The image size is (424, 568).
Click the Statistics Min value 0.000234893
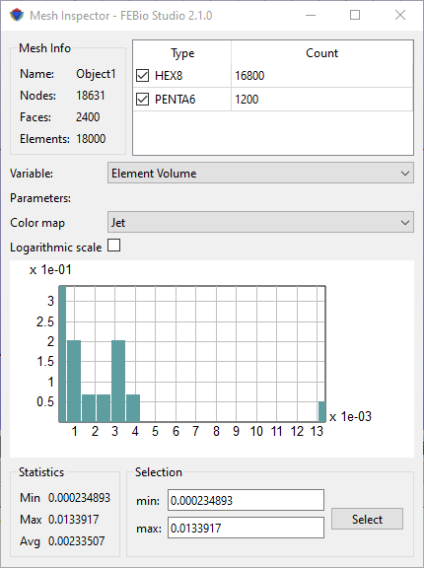79,498
